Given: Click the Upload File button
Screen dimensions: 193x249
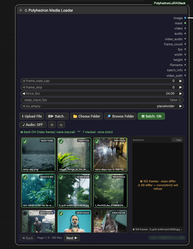Looking at the screenshot, I should tap(32, 116).
